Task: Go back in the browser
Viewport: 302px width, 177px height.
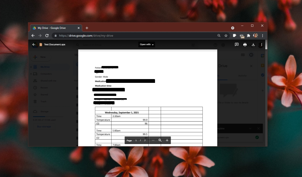Action: click(33, 36)
